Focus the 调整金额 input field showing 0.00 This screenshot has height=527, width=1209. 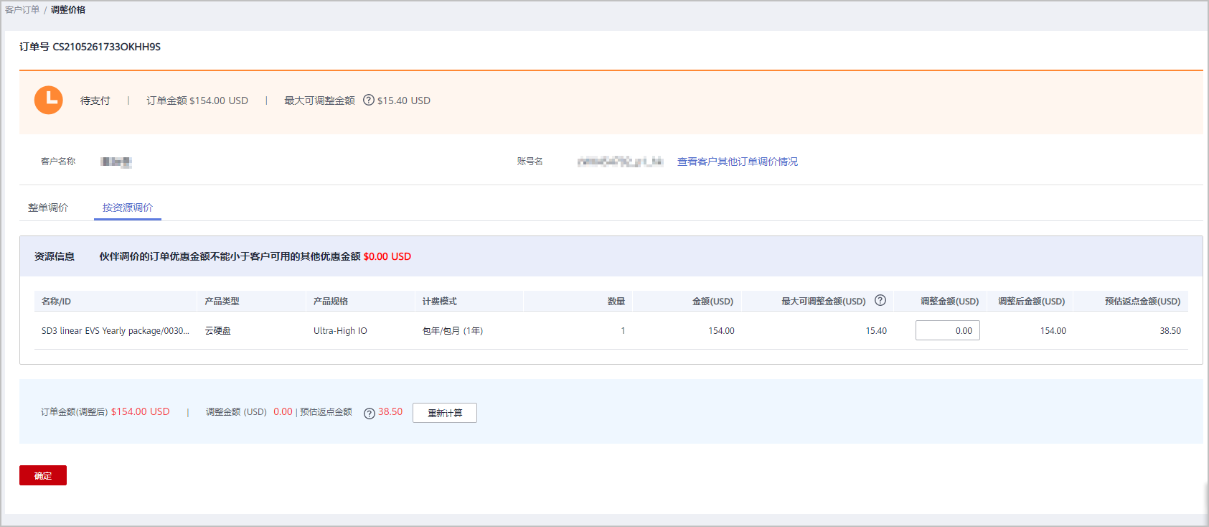(948, 330)
